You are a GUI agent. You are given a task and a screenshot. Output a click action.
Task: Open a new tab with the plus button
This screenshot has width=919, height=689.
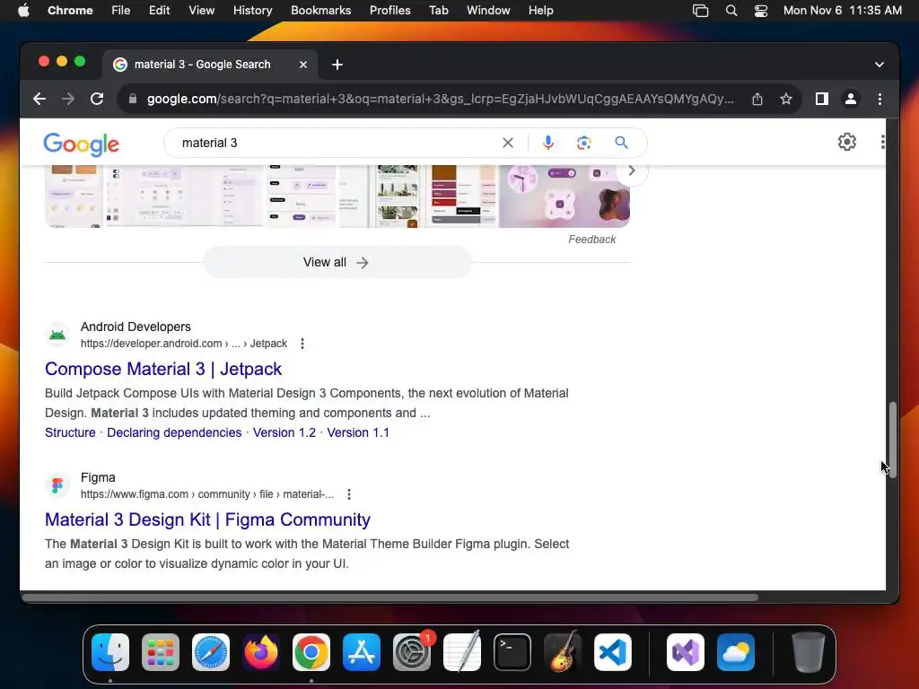(337, 65)
